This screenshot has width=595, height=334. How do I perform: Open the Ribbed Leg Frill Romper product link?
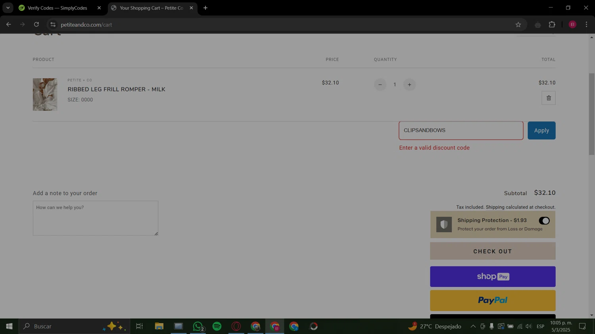[x=116, y=89]
